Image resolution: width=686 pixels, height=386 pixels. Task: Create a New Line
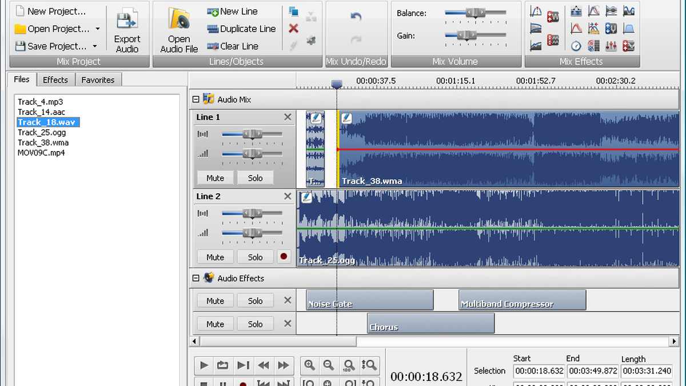click(x=236, y=11)
